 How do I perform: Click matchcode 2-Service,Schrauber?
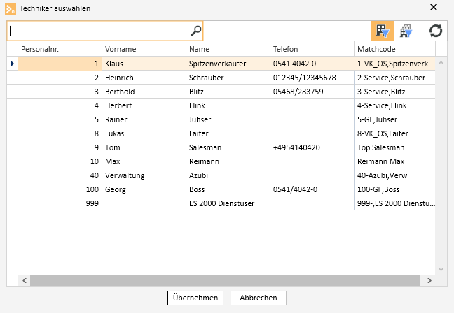pos(394,78)
